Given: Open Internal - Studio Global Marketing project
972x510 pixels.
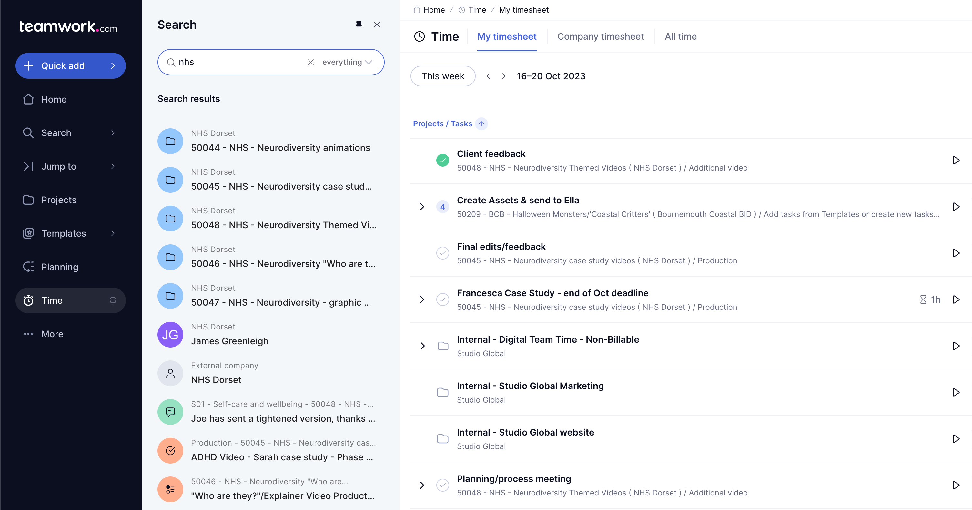Looking at the screenshot, I should pos(530,386).
